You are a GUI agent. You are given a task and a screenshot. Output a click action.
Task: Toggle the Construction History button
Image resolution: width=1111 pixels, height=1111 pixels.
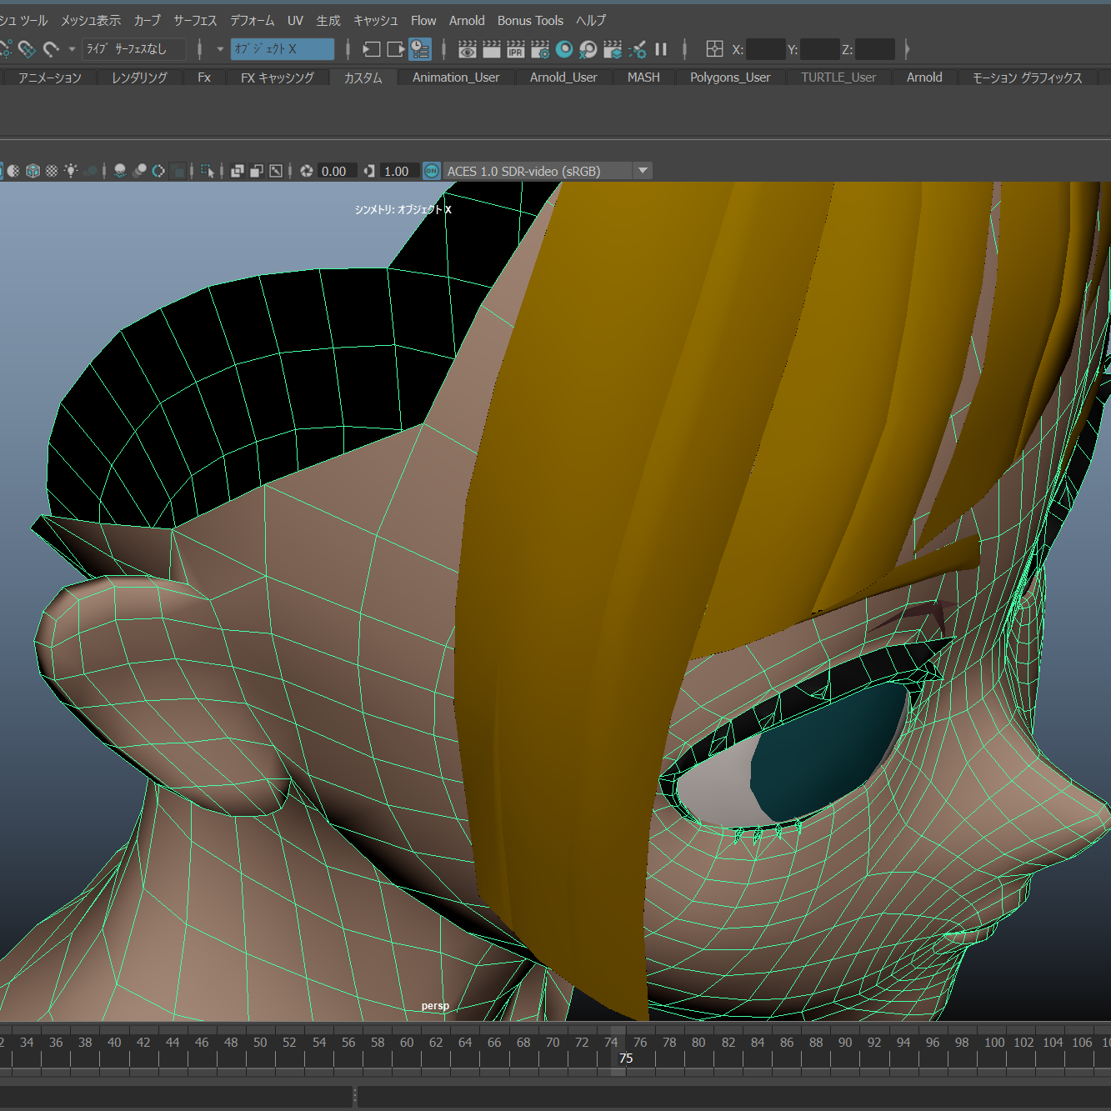420,49
